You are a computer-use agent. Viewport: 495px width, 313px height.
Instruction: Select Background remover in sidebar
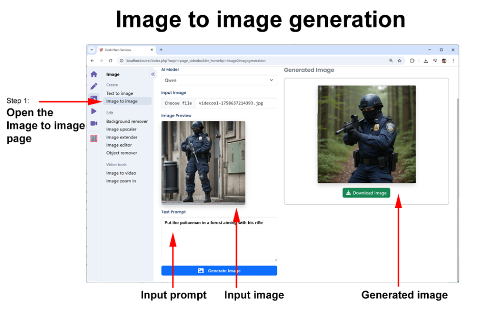(127, 121)
